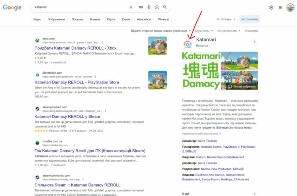The height and width of the screenshot is (196, 297).
Task: Start voice search with the microphone icon
Action: tap(149, 7)
